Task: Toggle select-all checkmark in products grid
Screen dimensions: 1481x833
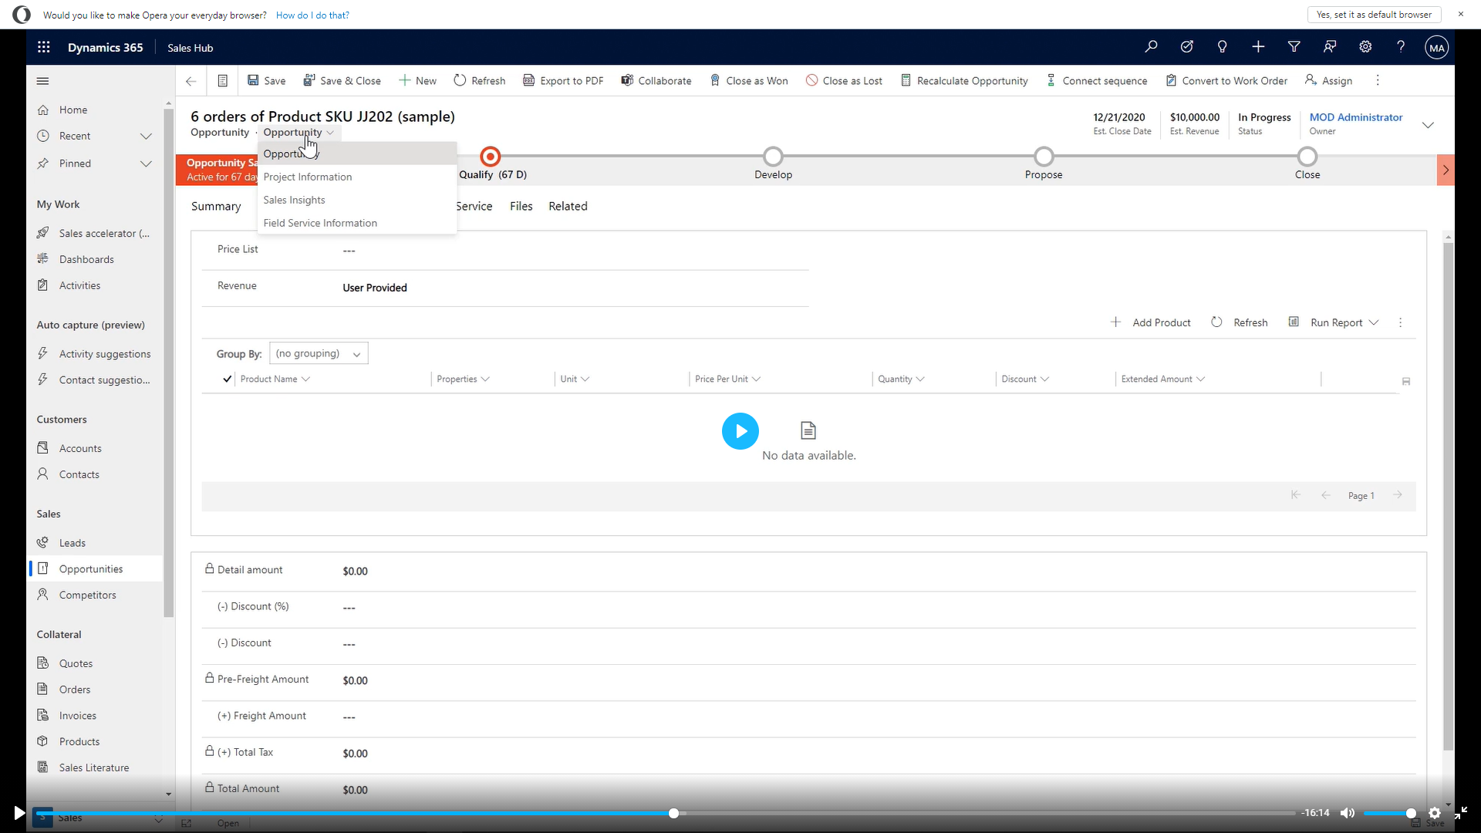Action: click(x=227, y=379)
